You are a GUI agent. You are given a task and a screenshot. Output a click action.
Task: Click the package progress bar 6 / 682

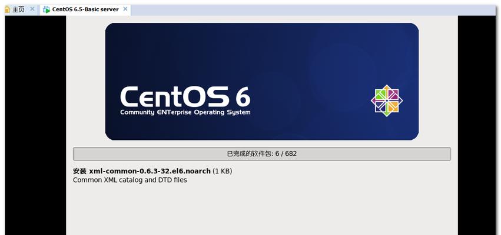[x=261, y=154]
